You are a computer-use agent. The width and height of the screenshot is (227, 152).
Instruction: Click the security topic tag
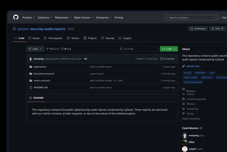tap(187, 73)
